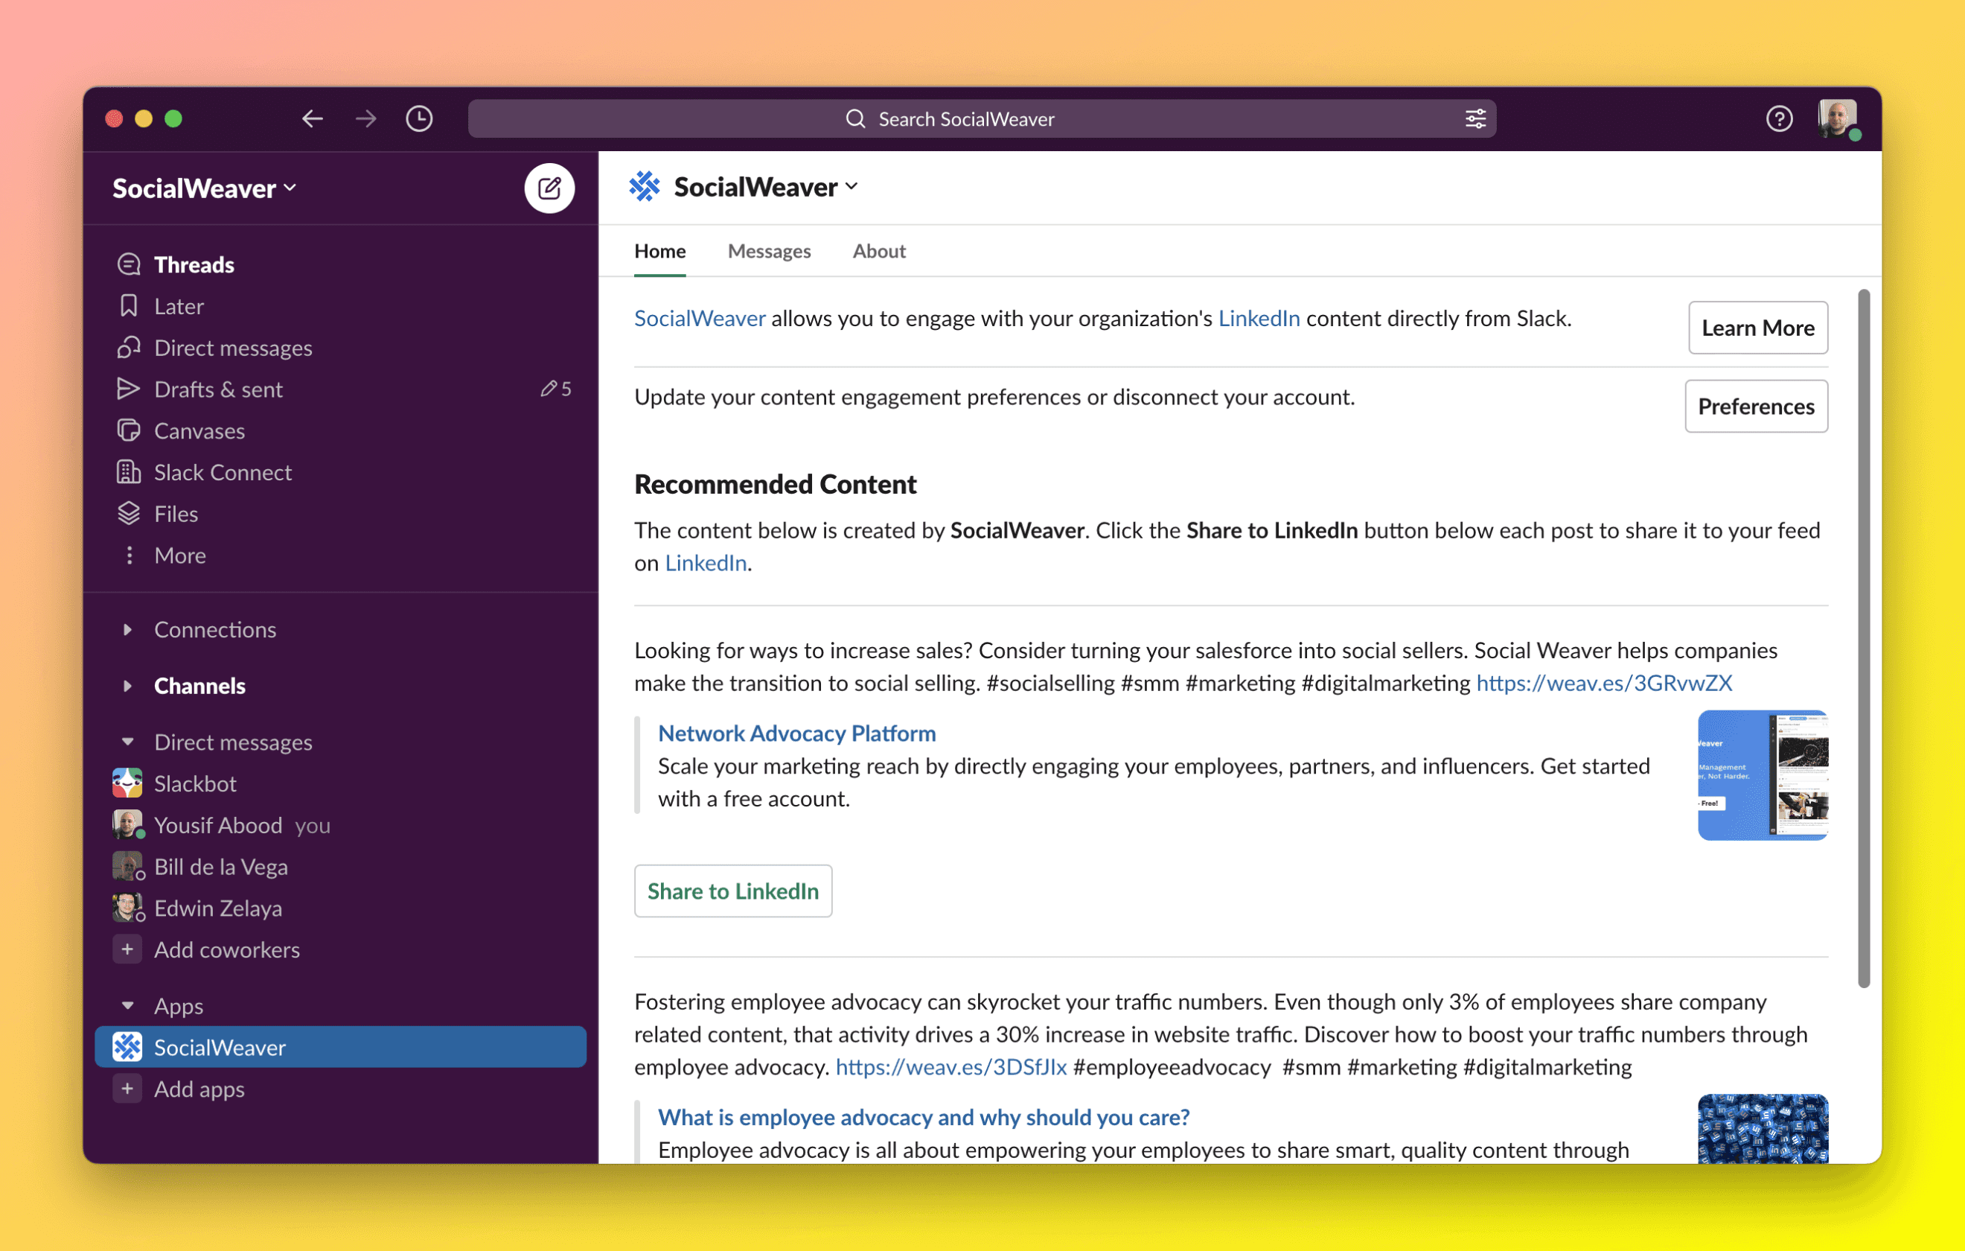Image resolution: width=1965 pixels, height=1251 pixels.
Task: Click the Recommended Content heading
Action: pos(776,485)
